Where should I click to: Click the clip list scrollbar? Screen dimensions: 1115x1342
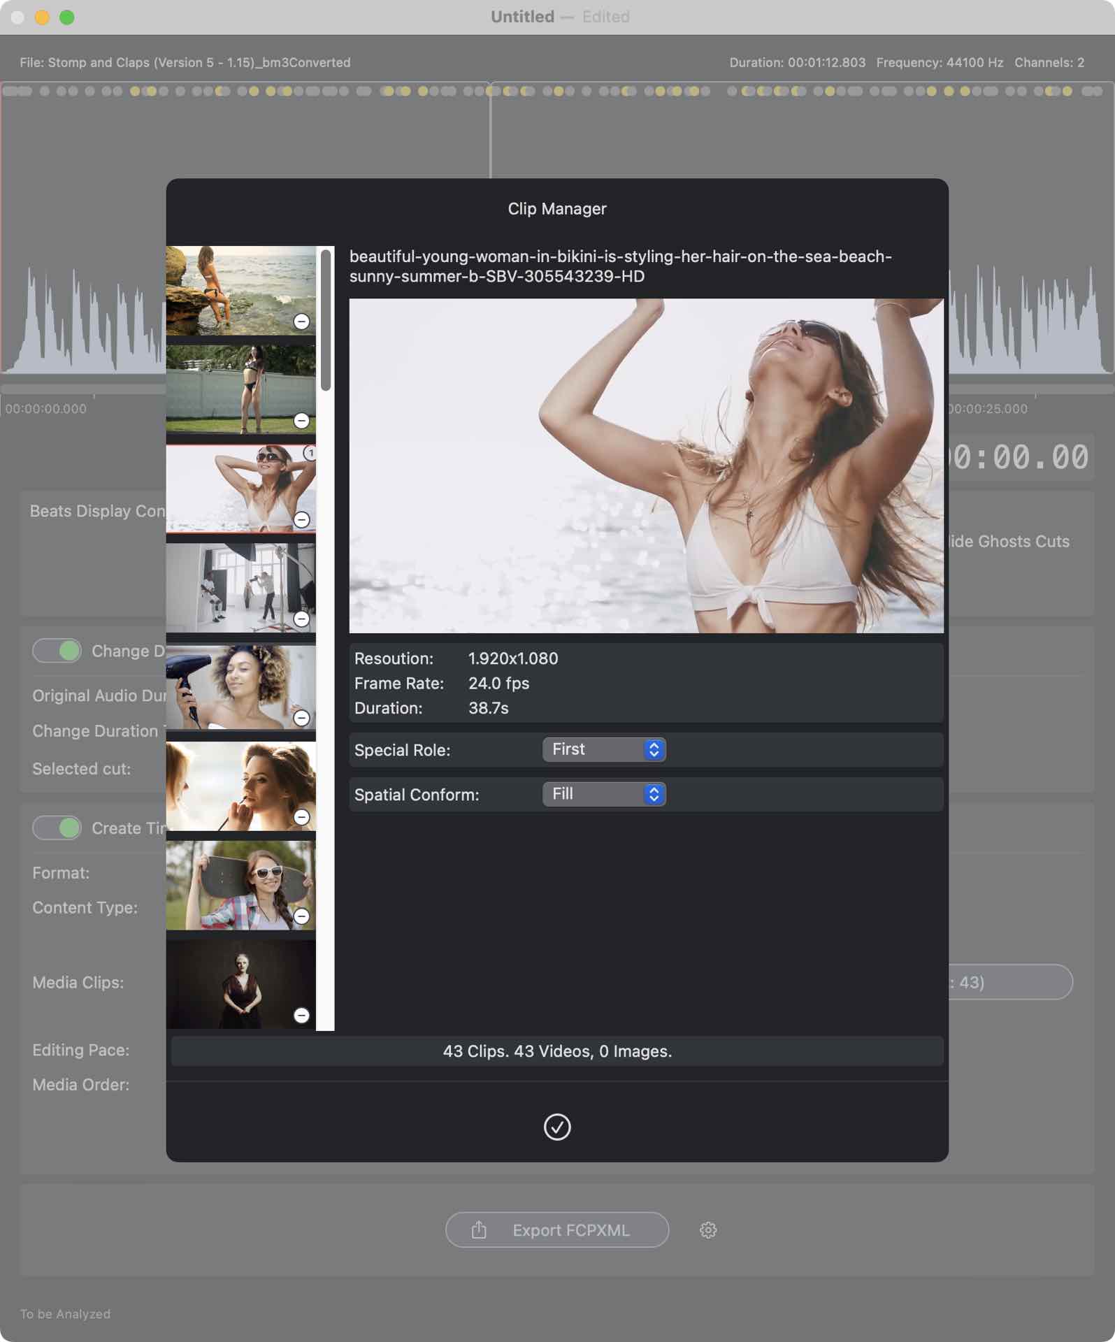coord(326,320)
